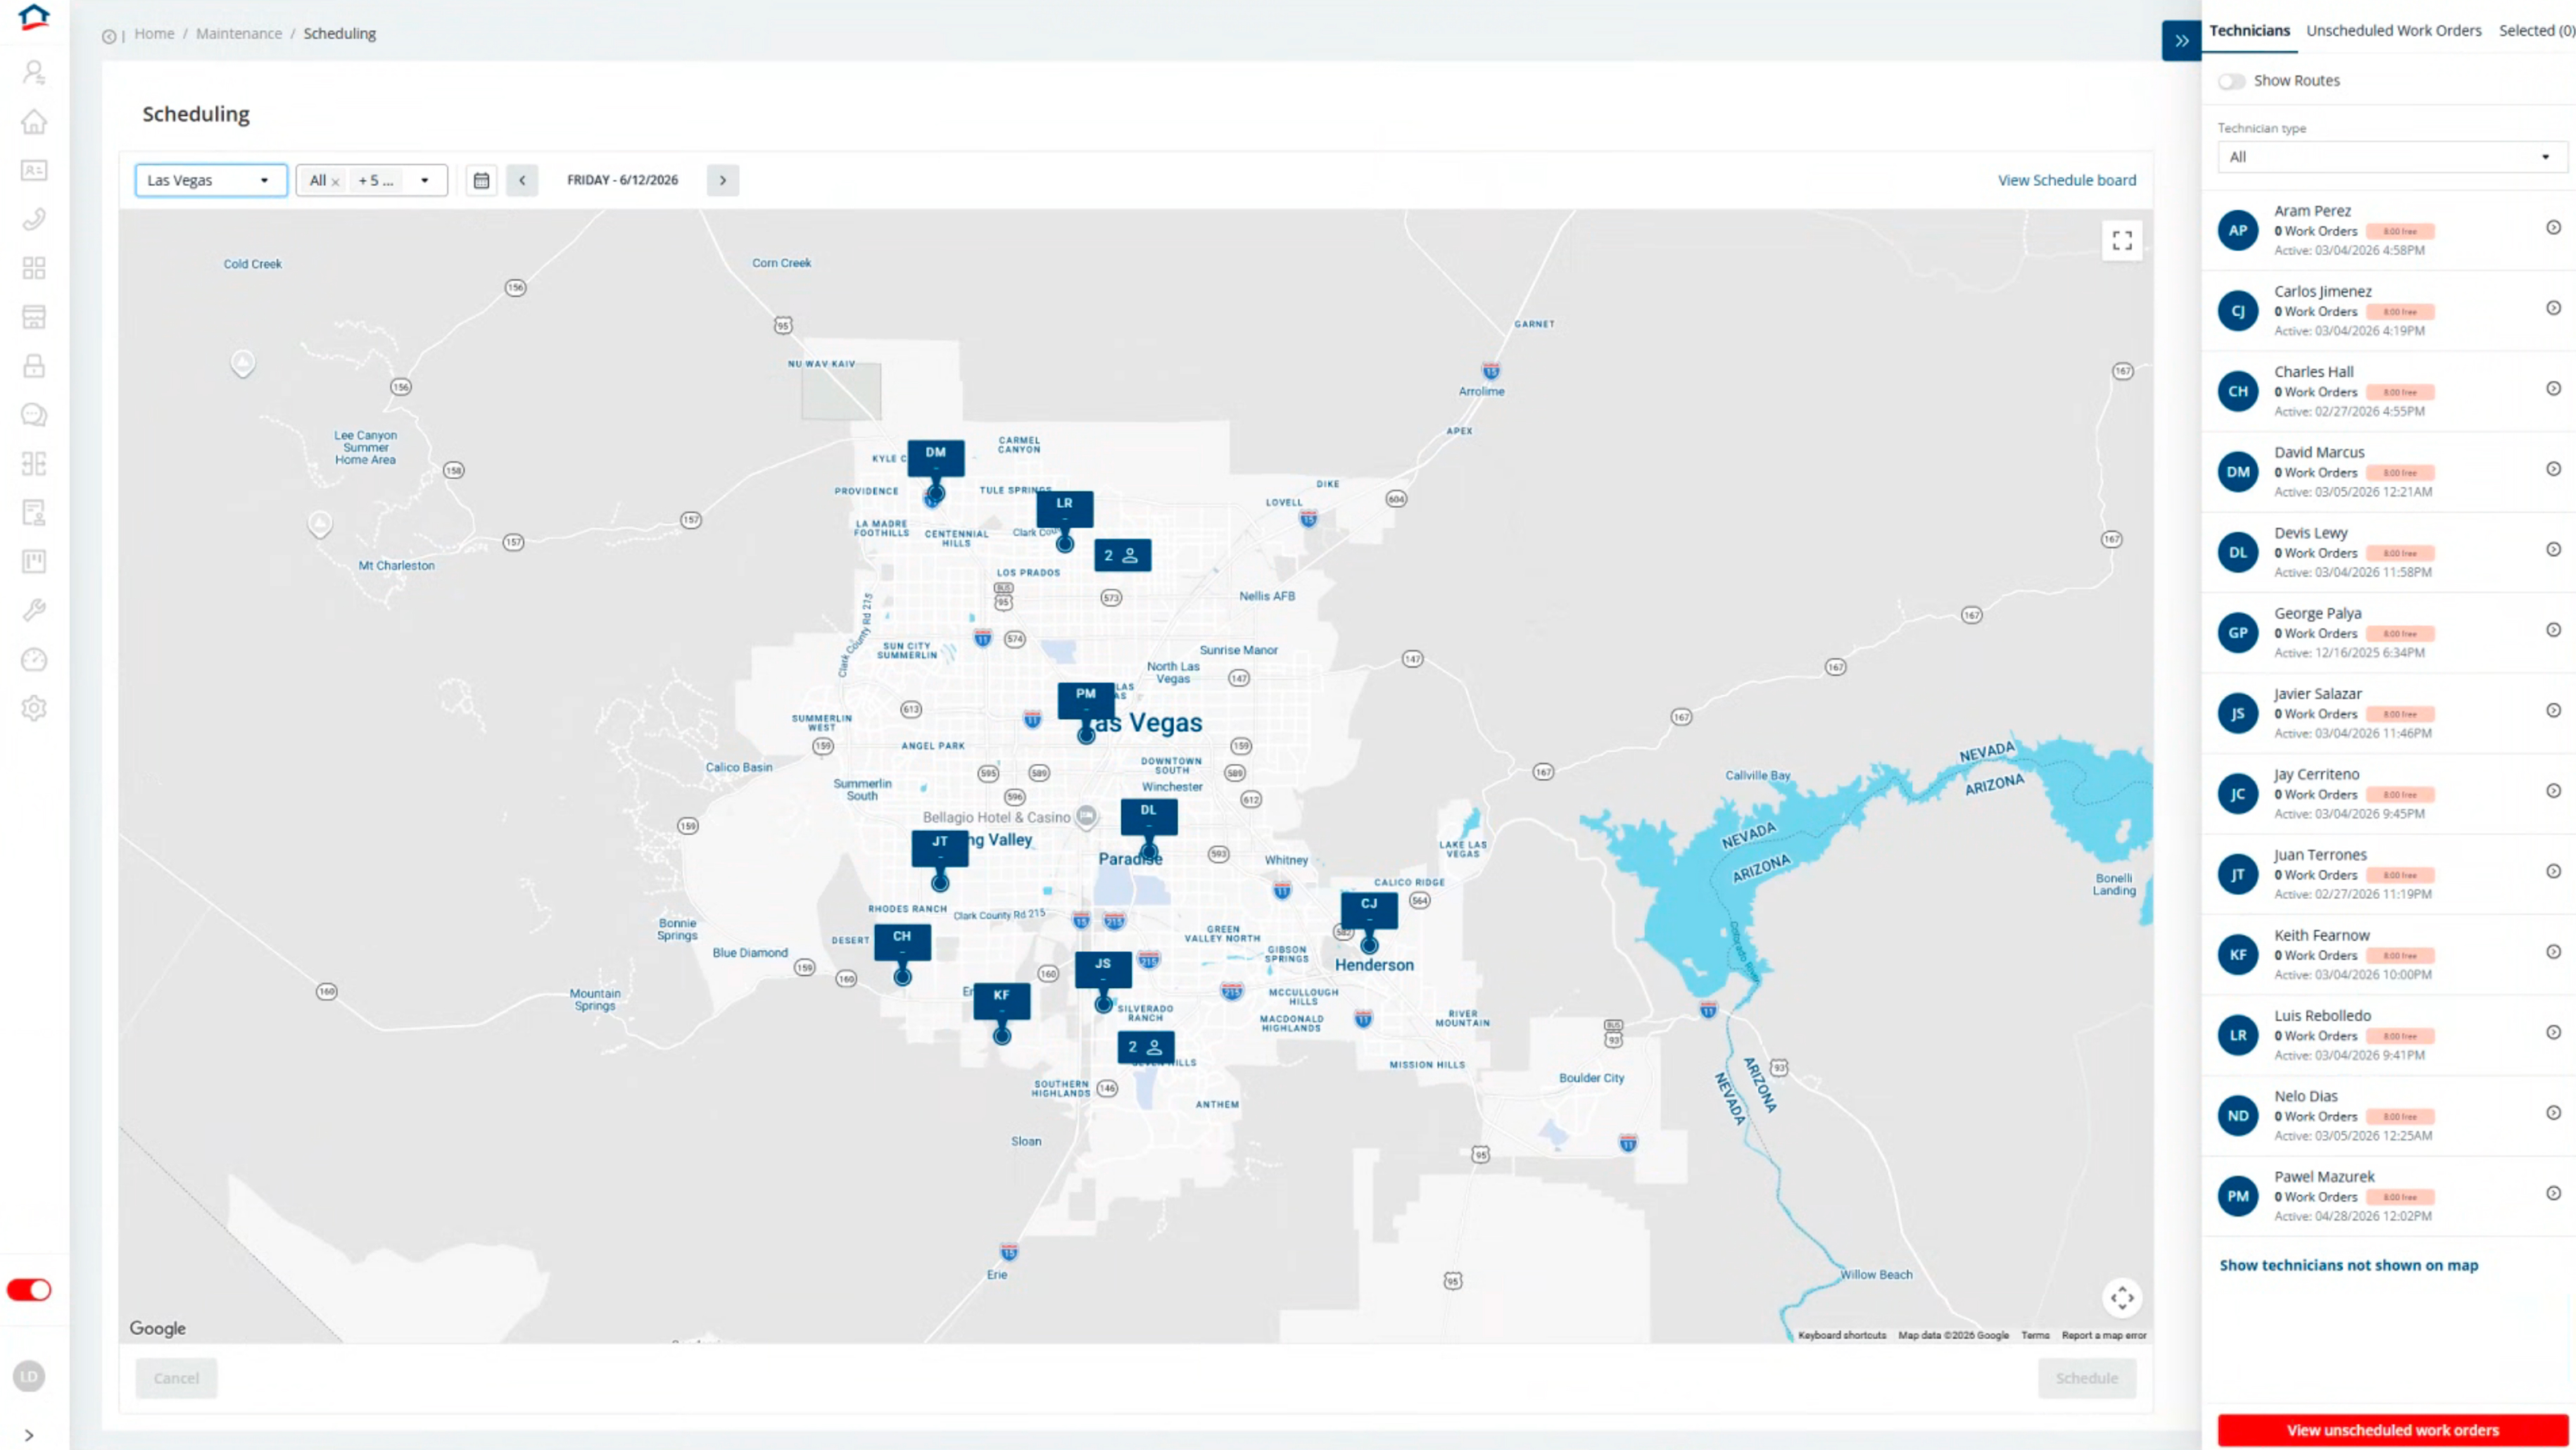Click the JT technician map marker
Screen dimensions: 2576x1450
coord(940,849)
